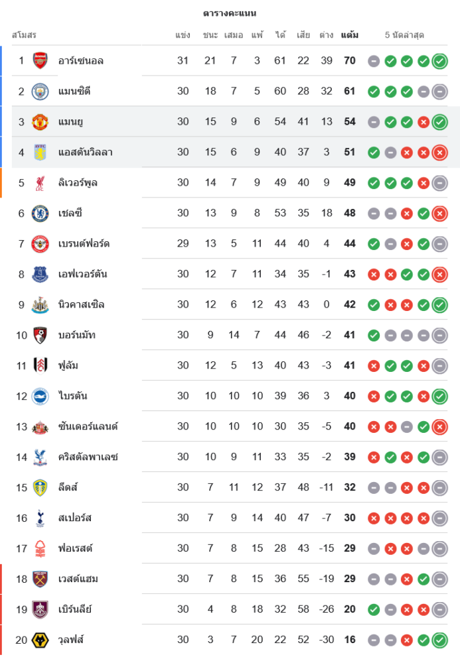Viewport: 460px width, 663px height.
Task: Open the ลิเวอร์พูล team link
Action: pos(78,183)
